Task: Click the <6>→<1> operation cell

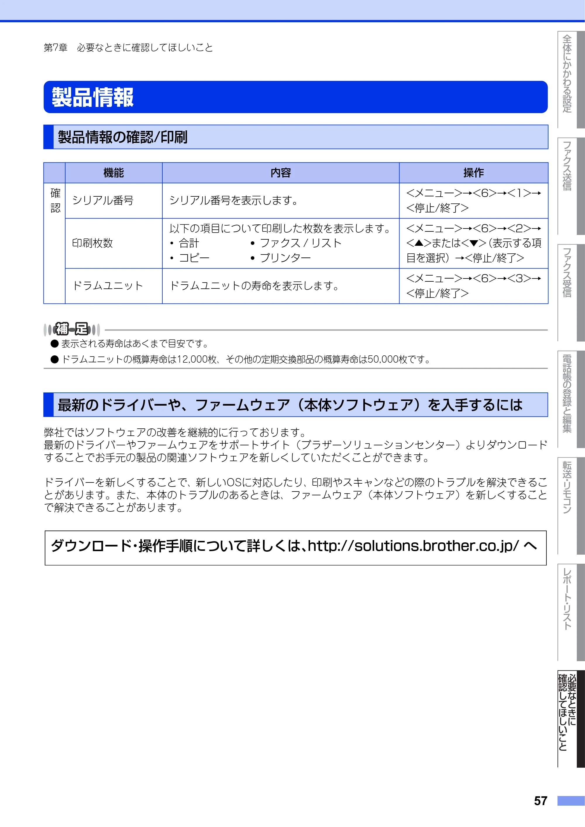Action: click(474, 201)
